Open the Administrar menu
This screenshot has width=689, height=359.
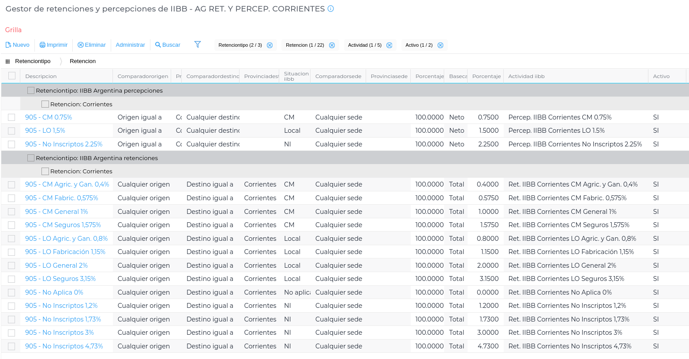tap(130, 45)
